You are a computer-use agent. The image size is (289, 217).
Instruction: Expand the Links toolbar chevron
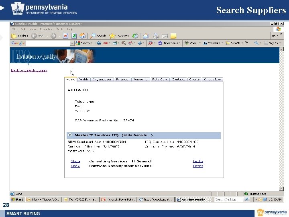[281, 34]
